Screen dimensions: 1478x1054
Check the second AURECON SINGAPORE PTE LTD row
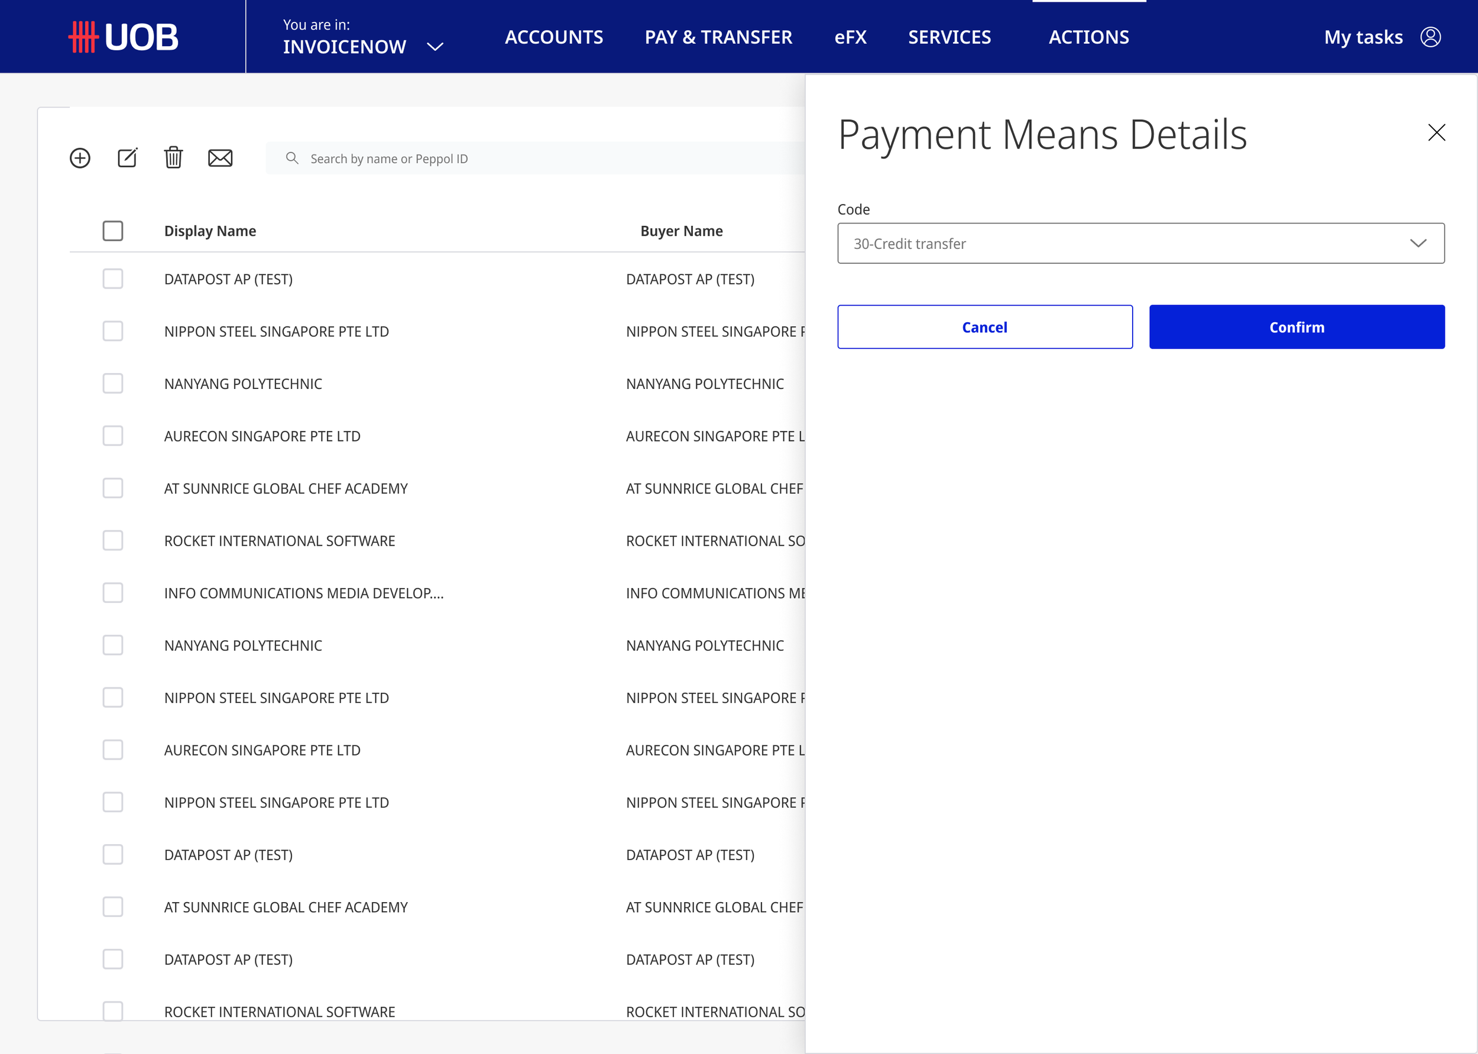(x=113, y=750)
